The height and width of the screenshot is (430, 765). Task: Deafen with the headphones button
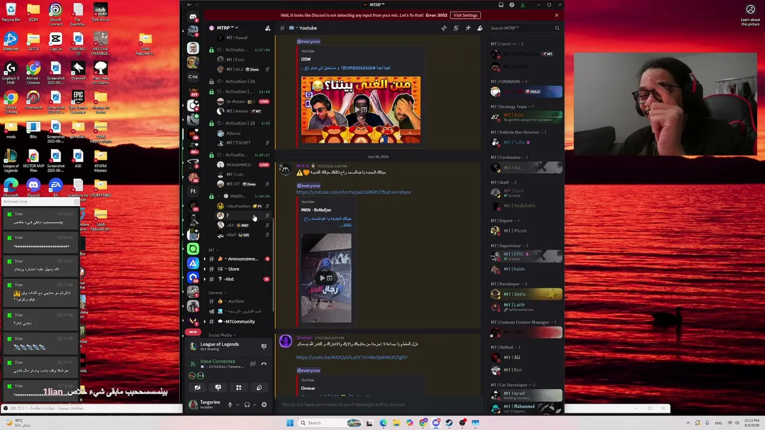point(247,404)
